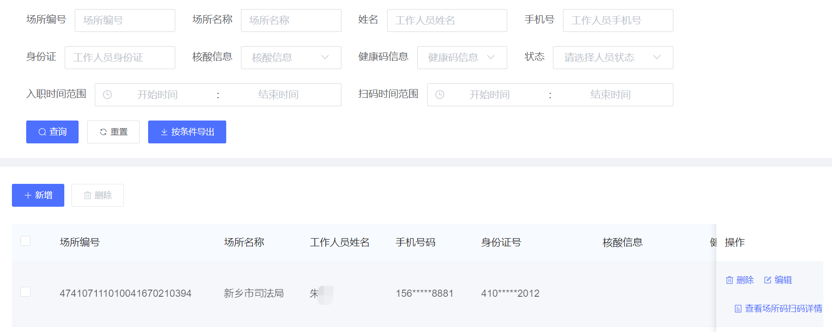Click the 工作人员手机号 input field
832x332 pixels.
pos(618,20)
